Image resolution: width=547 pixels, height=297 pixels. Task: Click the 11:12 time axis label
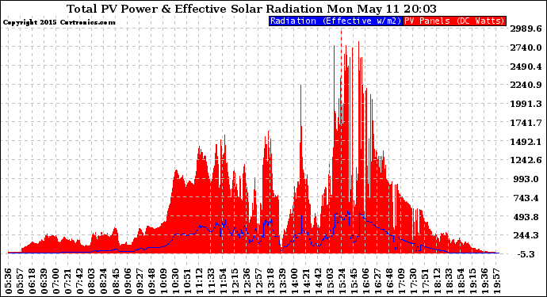point(199,280)
